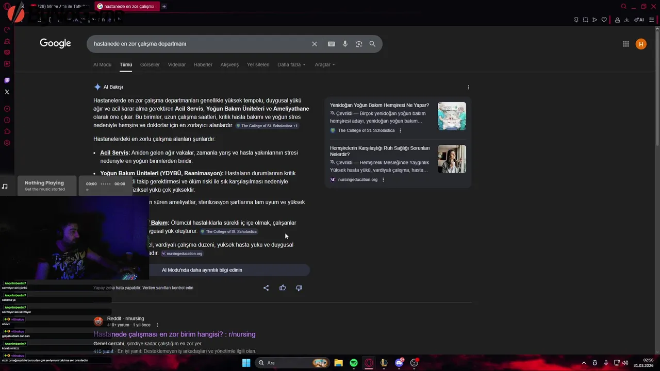
Task: Focus the Windows taskbar Ara search box
Action: click(292, 363)
